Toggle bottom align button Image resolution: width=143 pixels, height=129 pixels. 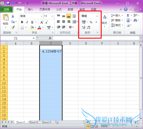point(69,16)
